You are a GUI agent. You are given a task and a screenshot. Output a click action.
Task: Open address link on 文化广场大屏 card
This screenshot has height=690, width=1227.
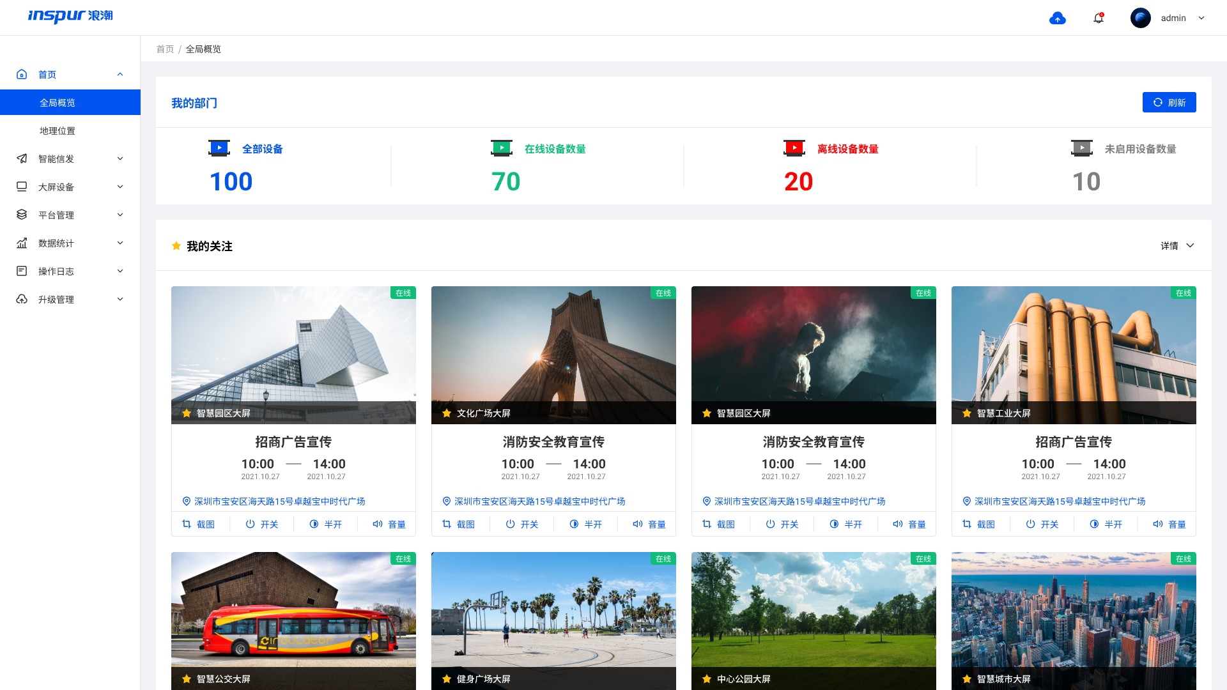(534, 502)
